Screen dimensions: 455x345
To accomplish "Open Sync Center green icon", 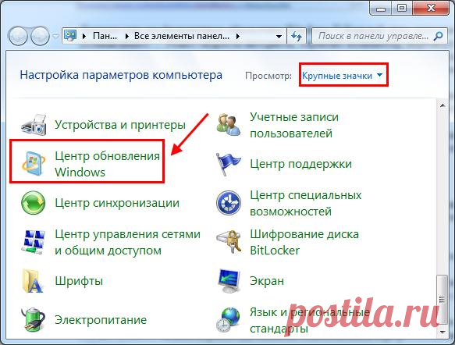I will [x=34, y=203].
